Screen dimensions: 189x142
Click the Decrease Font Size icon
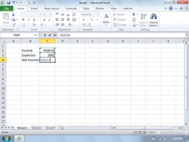click(x=50, y=20)
